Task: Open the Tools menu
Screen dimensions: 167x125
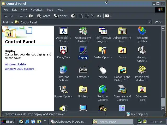Action: point(50,10)
